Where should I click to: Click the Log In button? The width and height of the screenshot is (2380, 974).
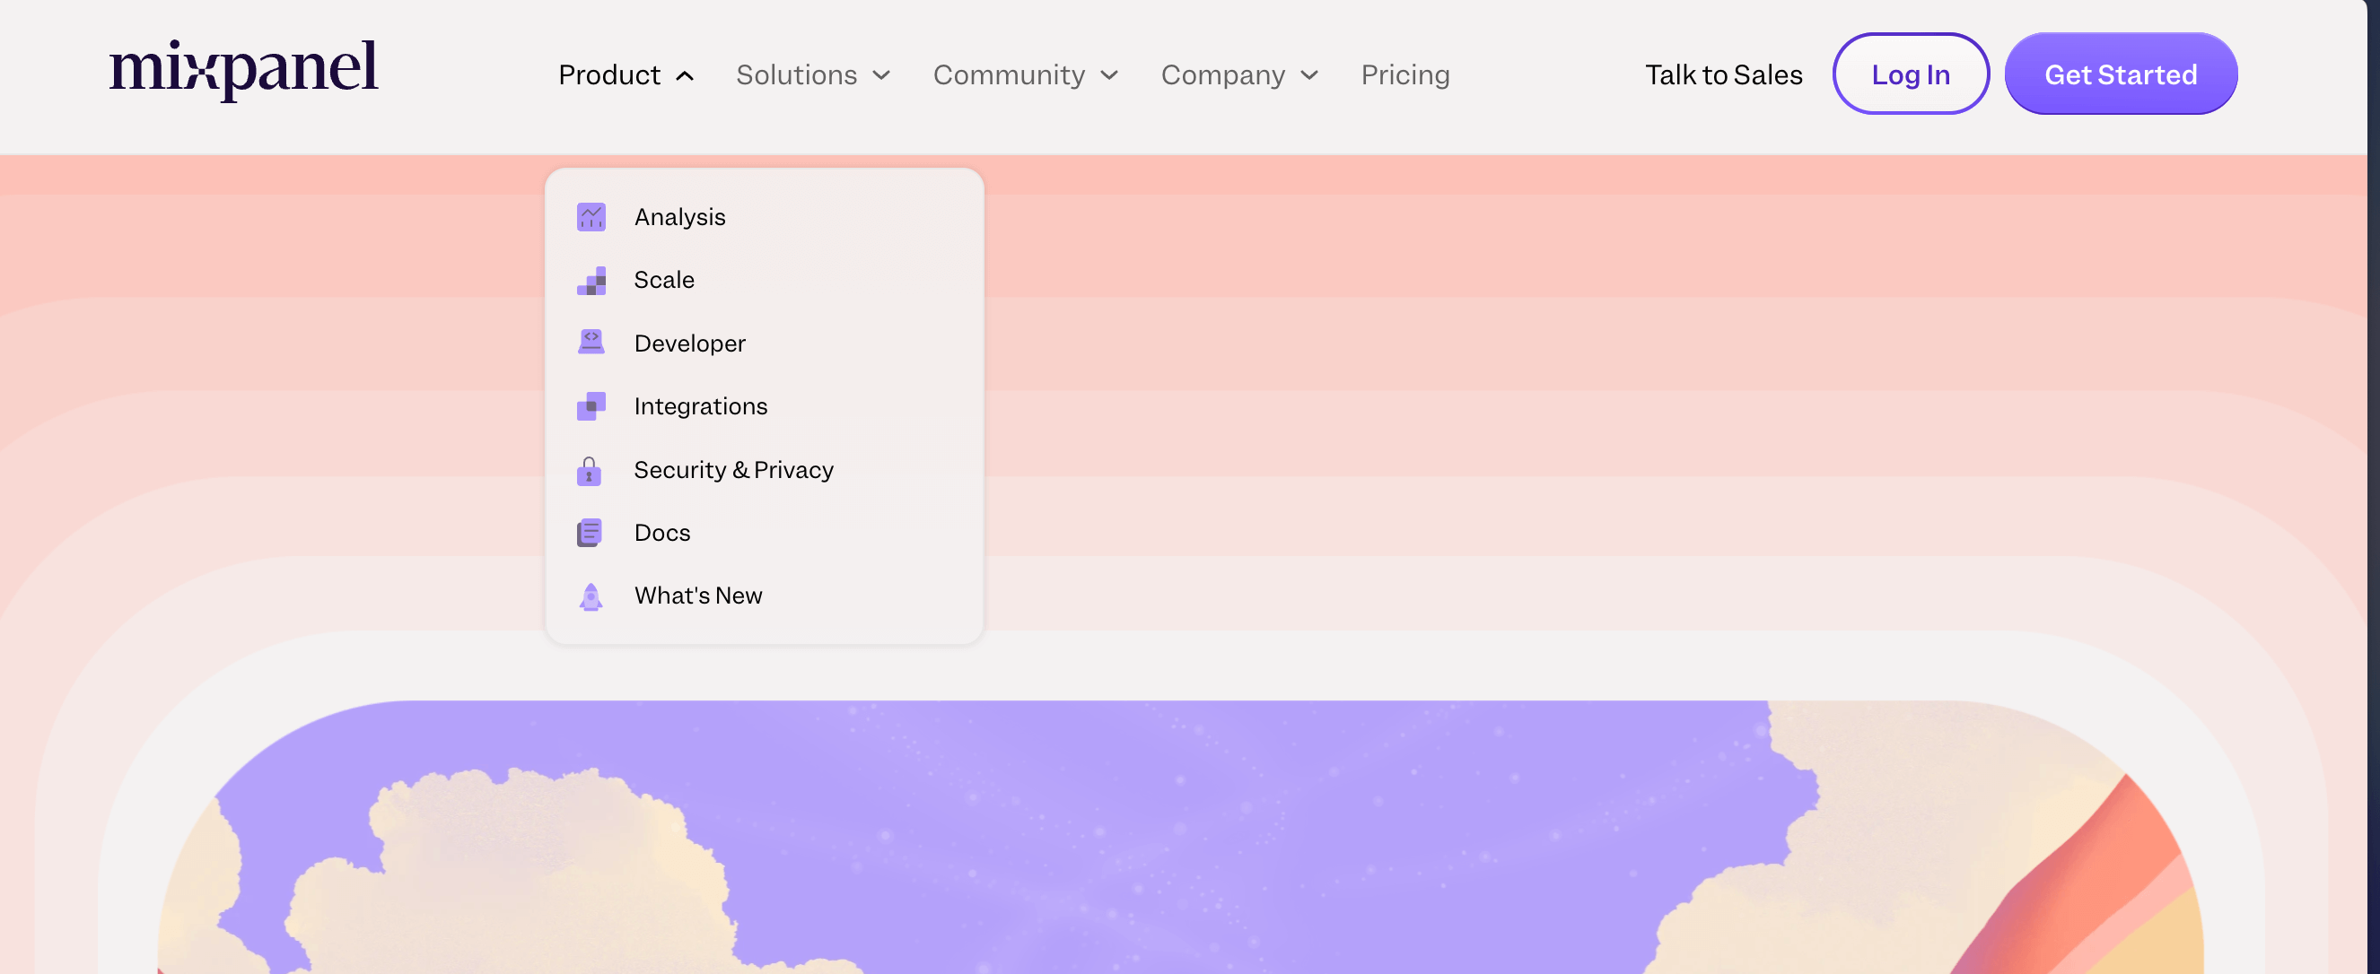(x=1911, y=74)
